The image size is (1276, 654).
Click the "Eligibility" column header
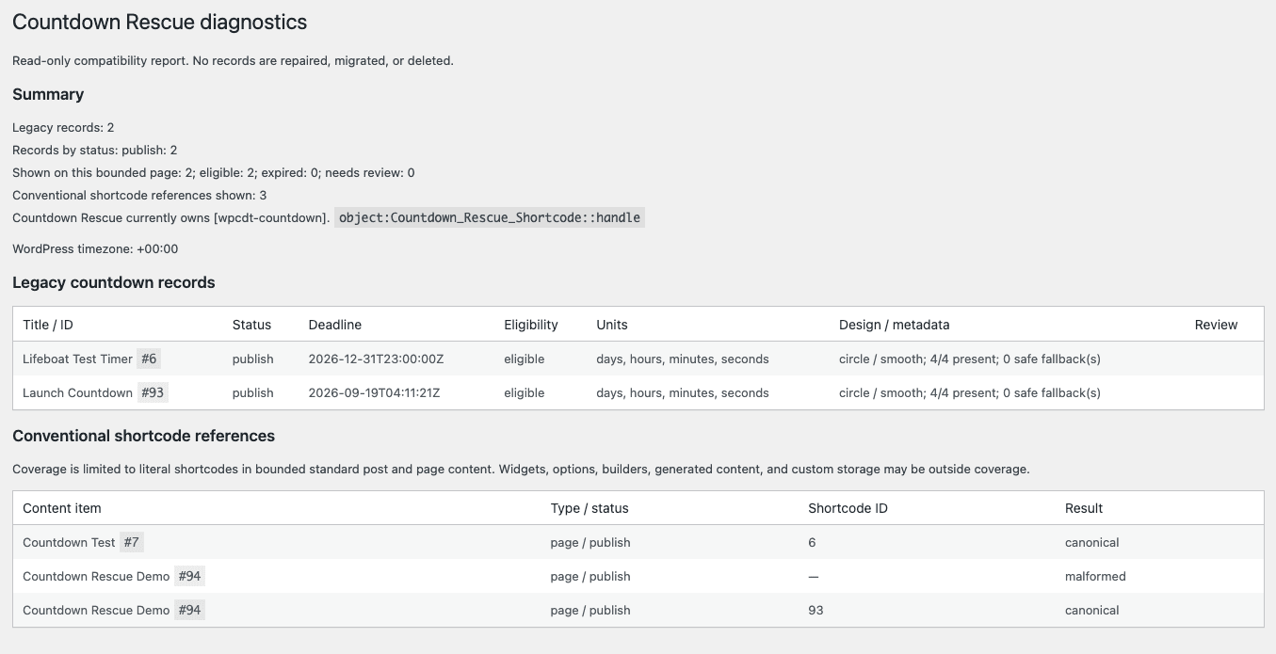tap(531, 325)
